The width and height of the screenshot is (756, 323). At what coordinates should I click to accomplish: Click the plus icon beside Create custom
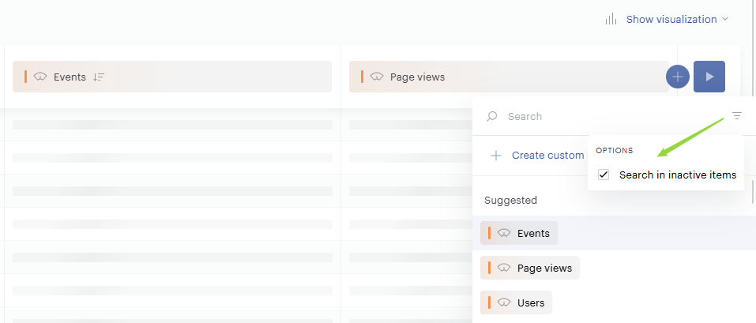pos(495,156)
